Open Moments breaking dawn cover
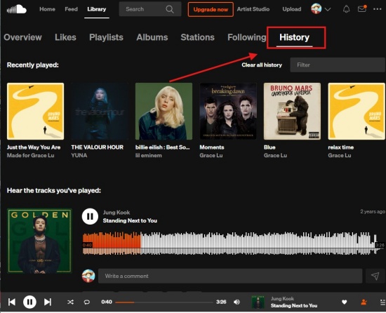386x313 pixels. (228, 111)
